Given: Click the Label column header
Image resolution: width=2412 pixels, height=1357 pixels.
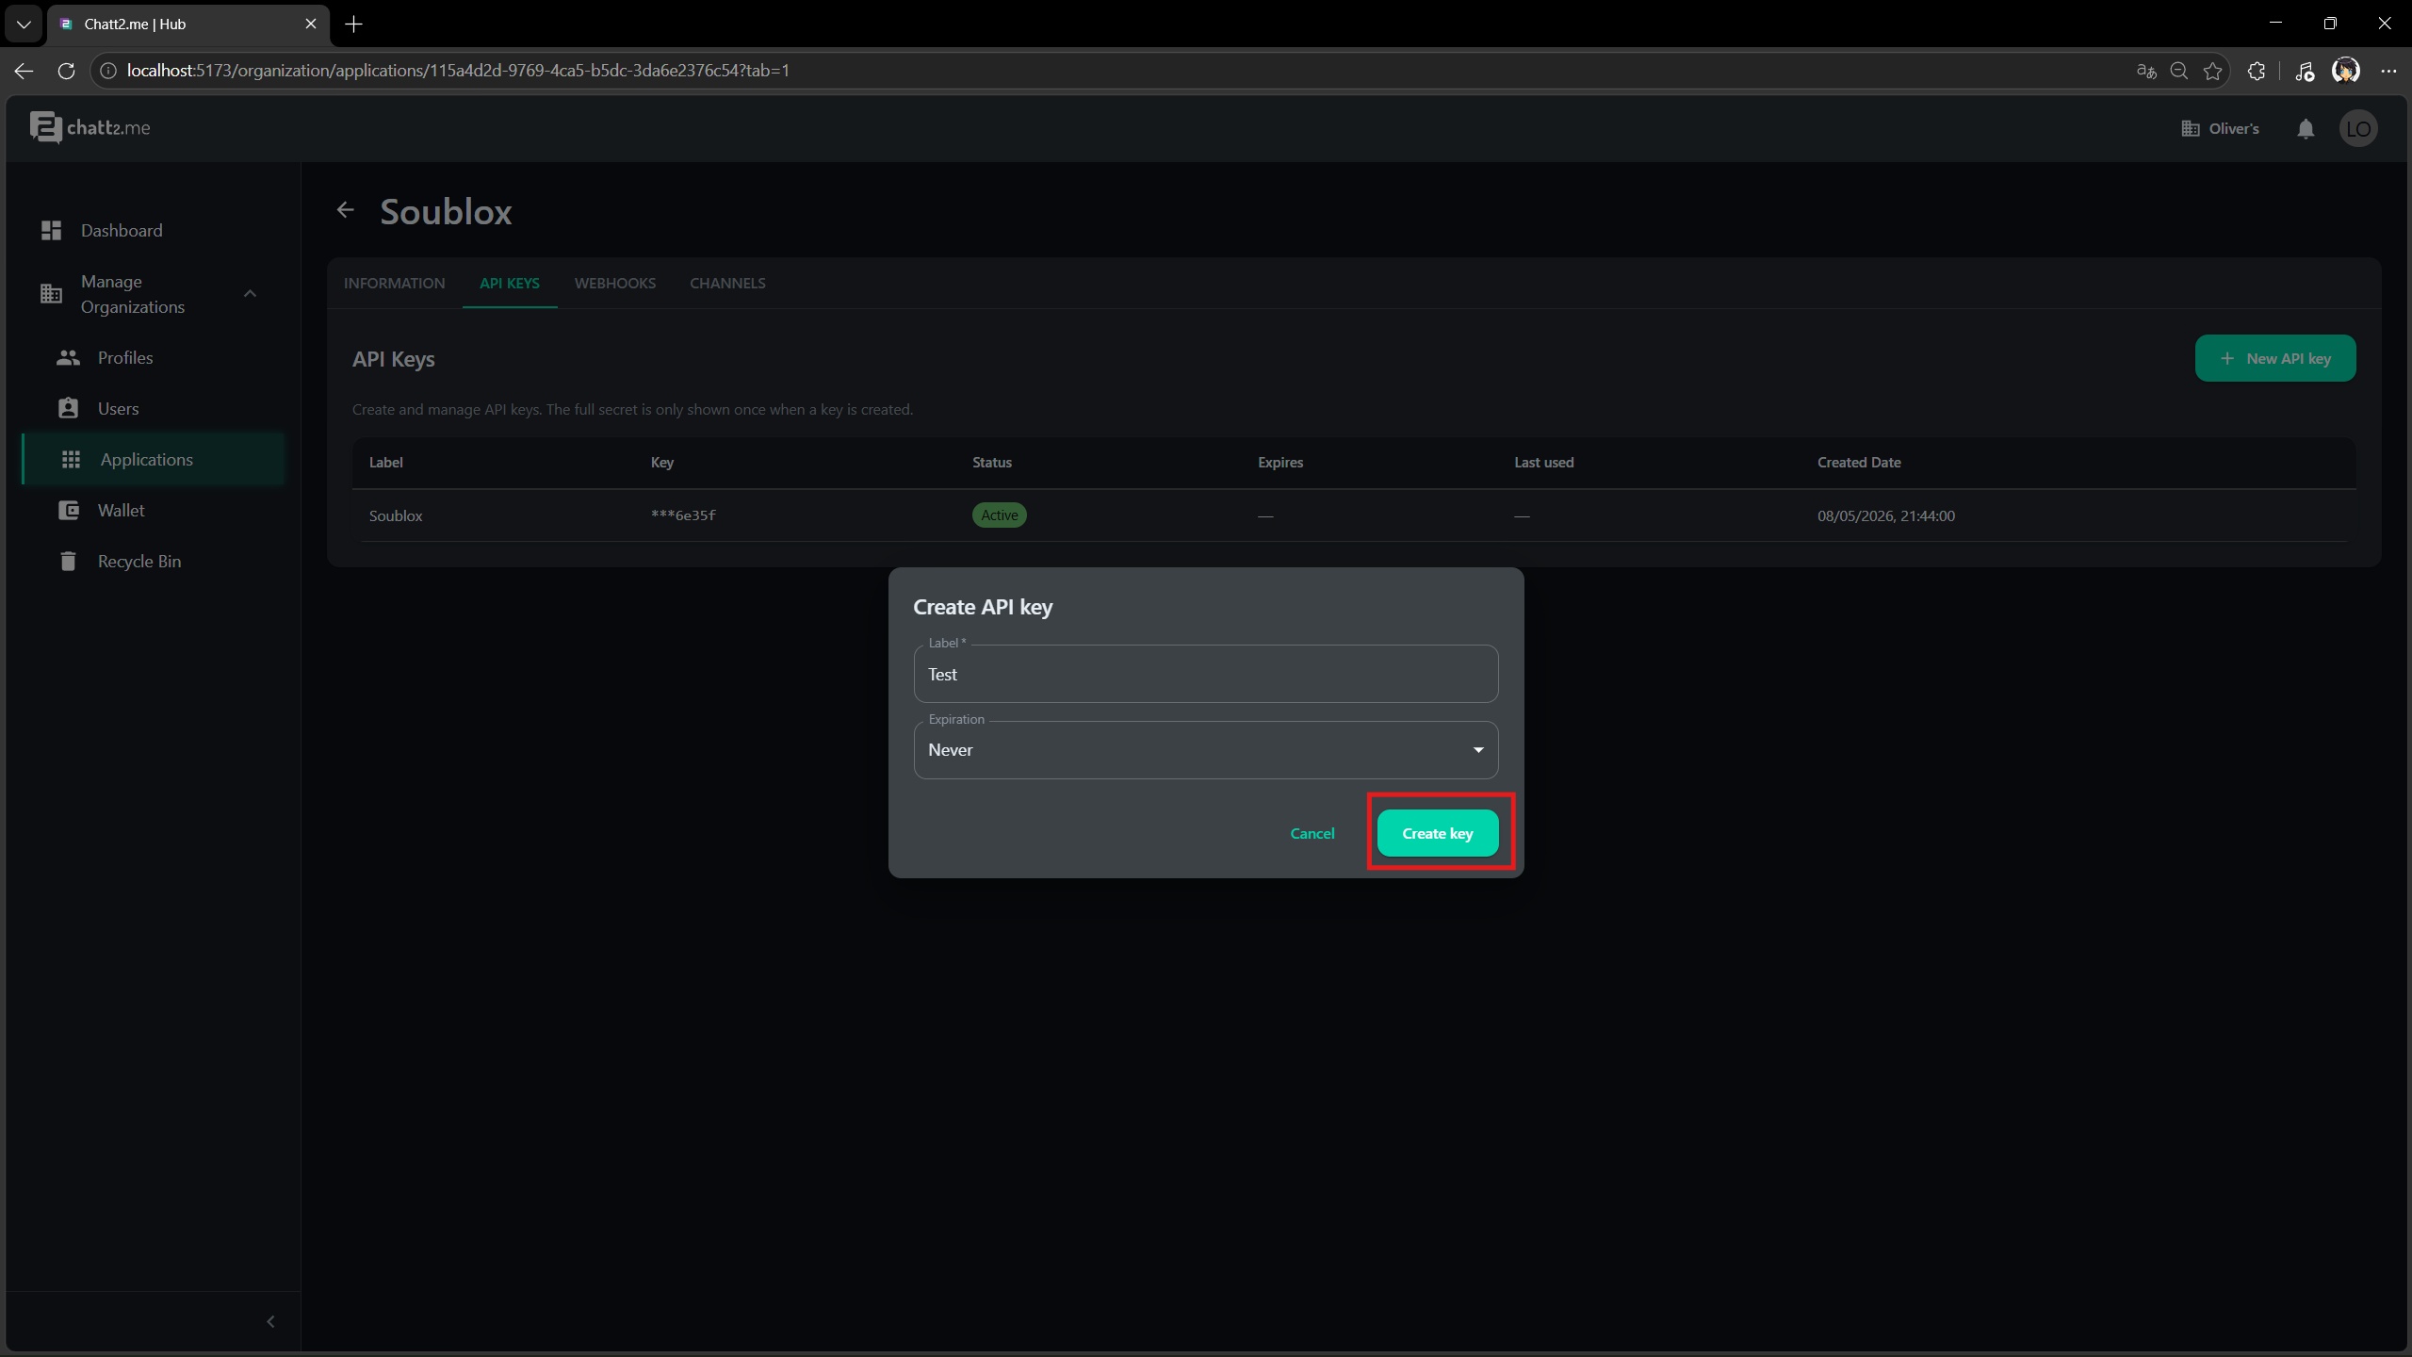Looking at the screenshot, I should coord(385,463).
